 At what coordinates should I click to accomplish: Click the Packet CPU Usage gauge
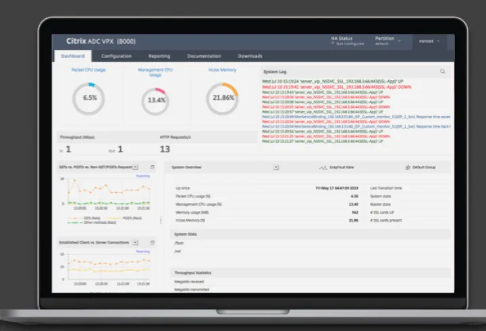coord(88,98)
